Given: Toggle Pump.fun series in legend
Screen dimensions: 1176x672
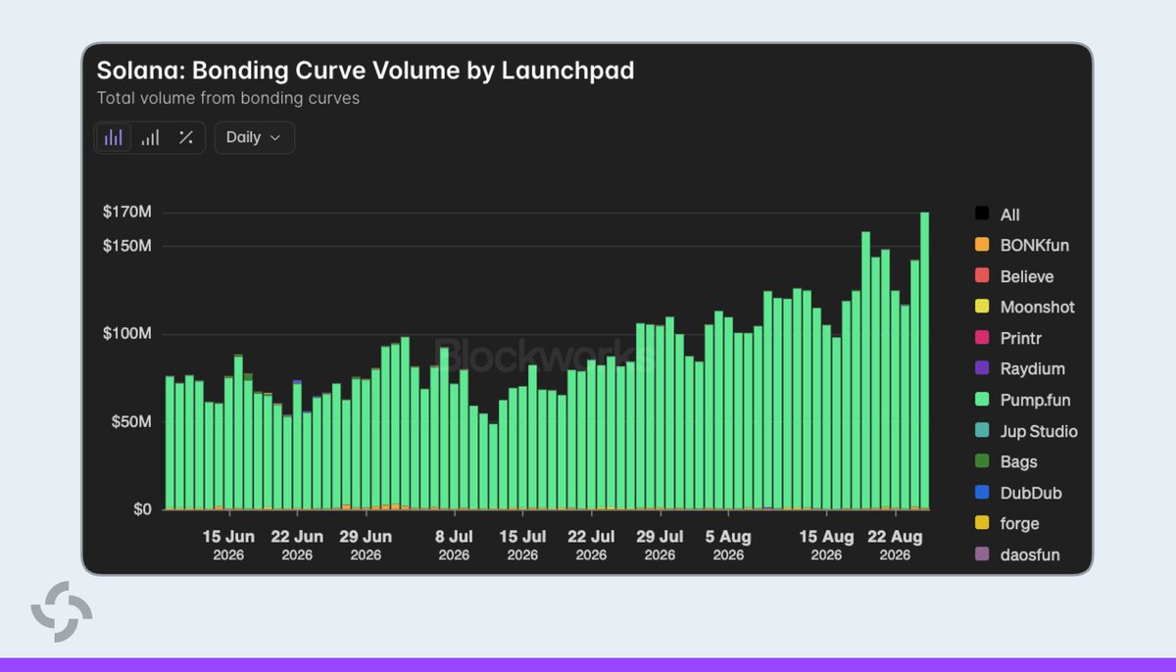Looking at the screenshot, I should point(1022,401).
